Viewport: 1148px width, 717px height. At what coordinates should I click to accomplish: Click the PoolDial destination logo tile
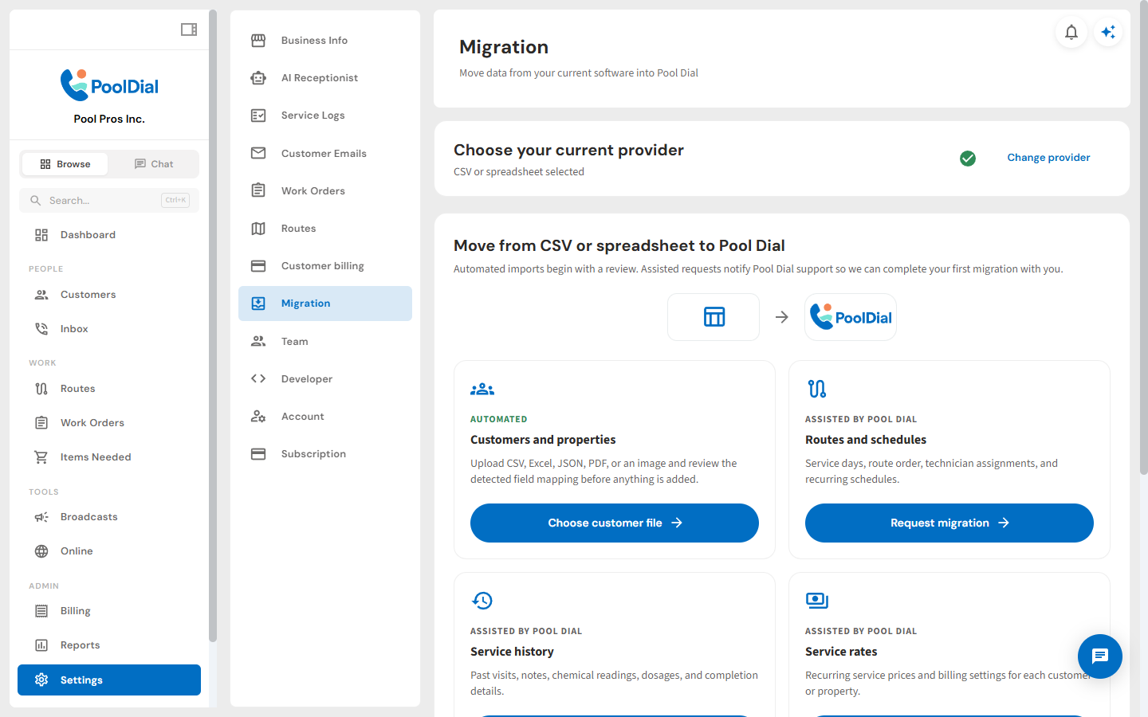point(851,317)
